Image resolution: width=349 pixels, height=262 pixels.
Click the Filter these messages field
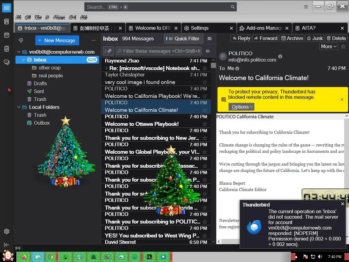(158, 51)
